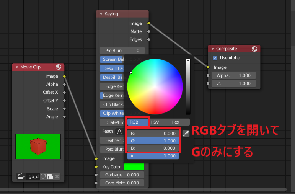Switch to the HSV tab

click(x=159, y=122)
